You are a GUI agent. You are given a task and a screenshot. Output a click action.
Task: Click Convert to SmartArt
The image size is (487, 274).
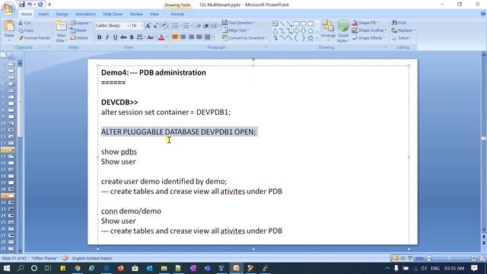click(x=244, y=38)
